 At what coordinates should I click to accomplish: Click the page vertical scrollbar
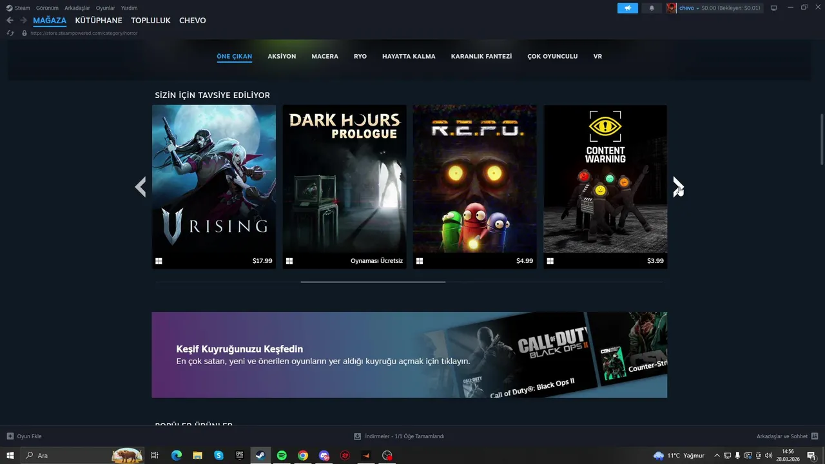[x=821, y=140]
